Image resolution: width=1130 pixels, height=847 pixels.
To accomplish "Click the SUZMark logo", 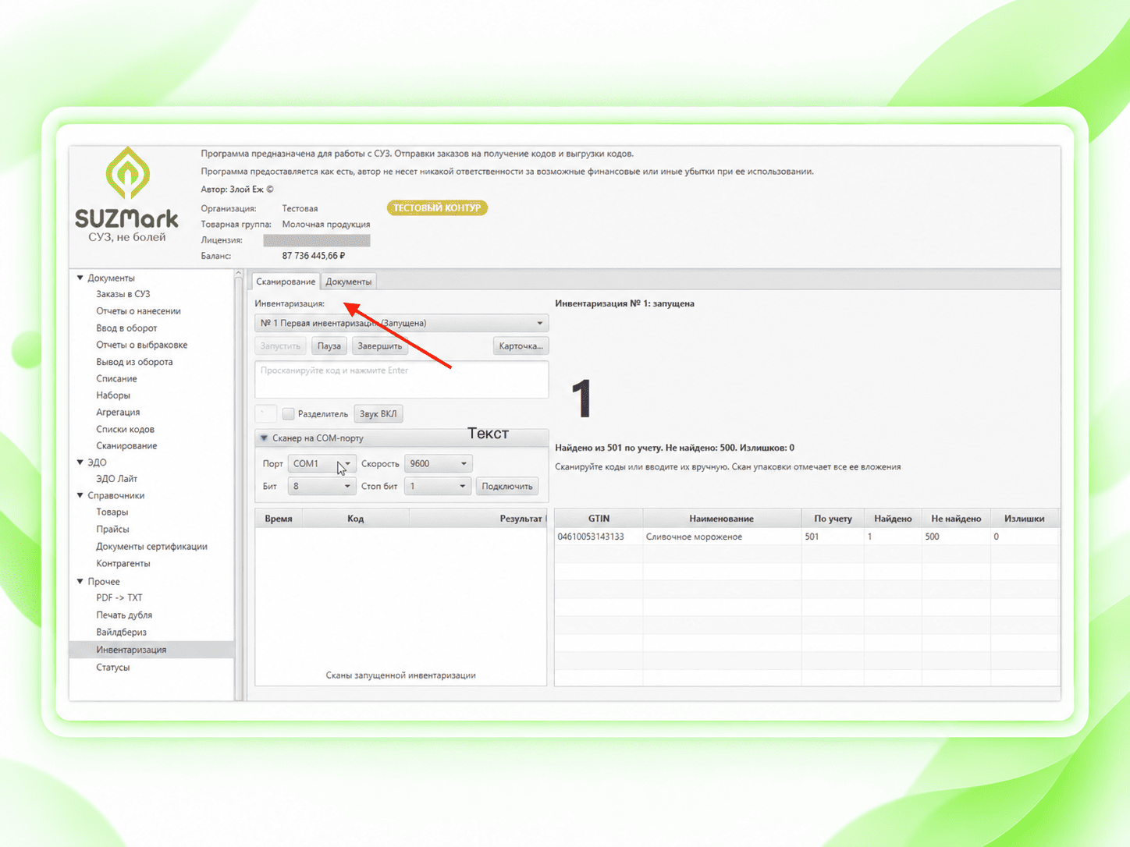I will (126, 195).
